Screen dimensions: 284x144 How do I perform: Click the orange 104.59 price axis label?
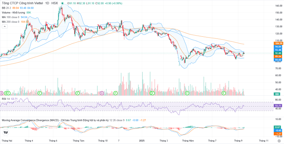click(x=279, y=44)
